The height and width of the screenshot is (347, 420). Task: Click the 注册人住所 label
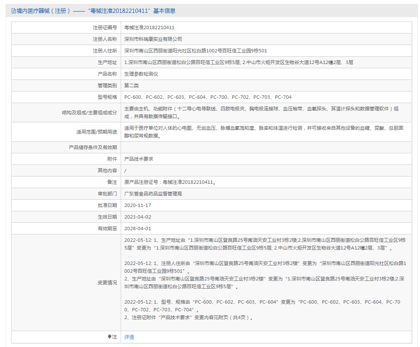coord(105,51)
